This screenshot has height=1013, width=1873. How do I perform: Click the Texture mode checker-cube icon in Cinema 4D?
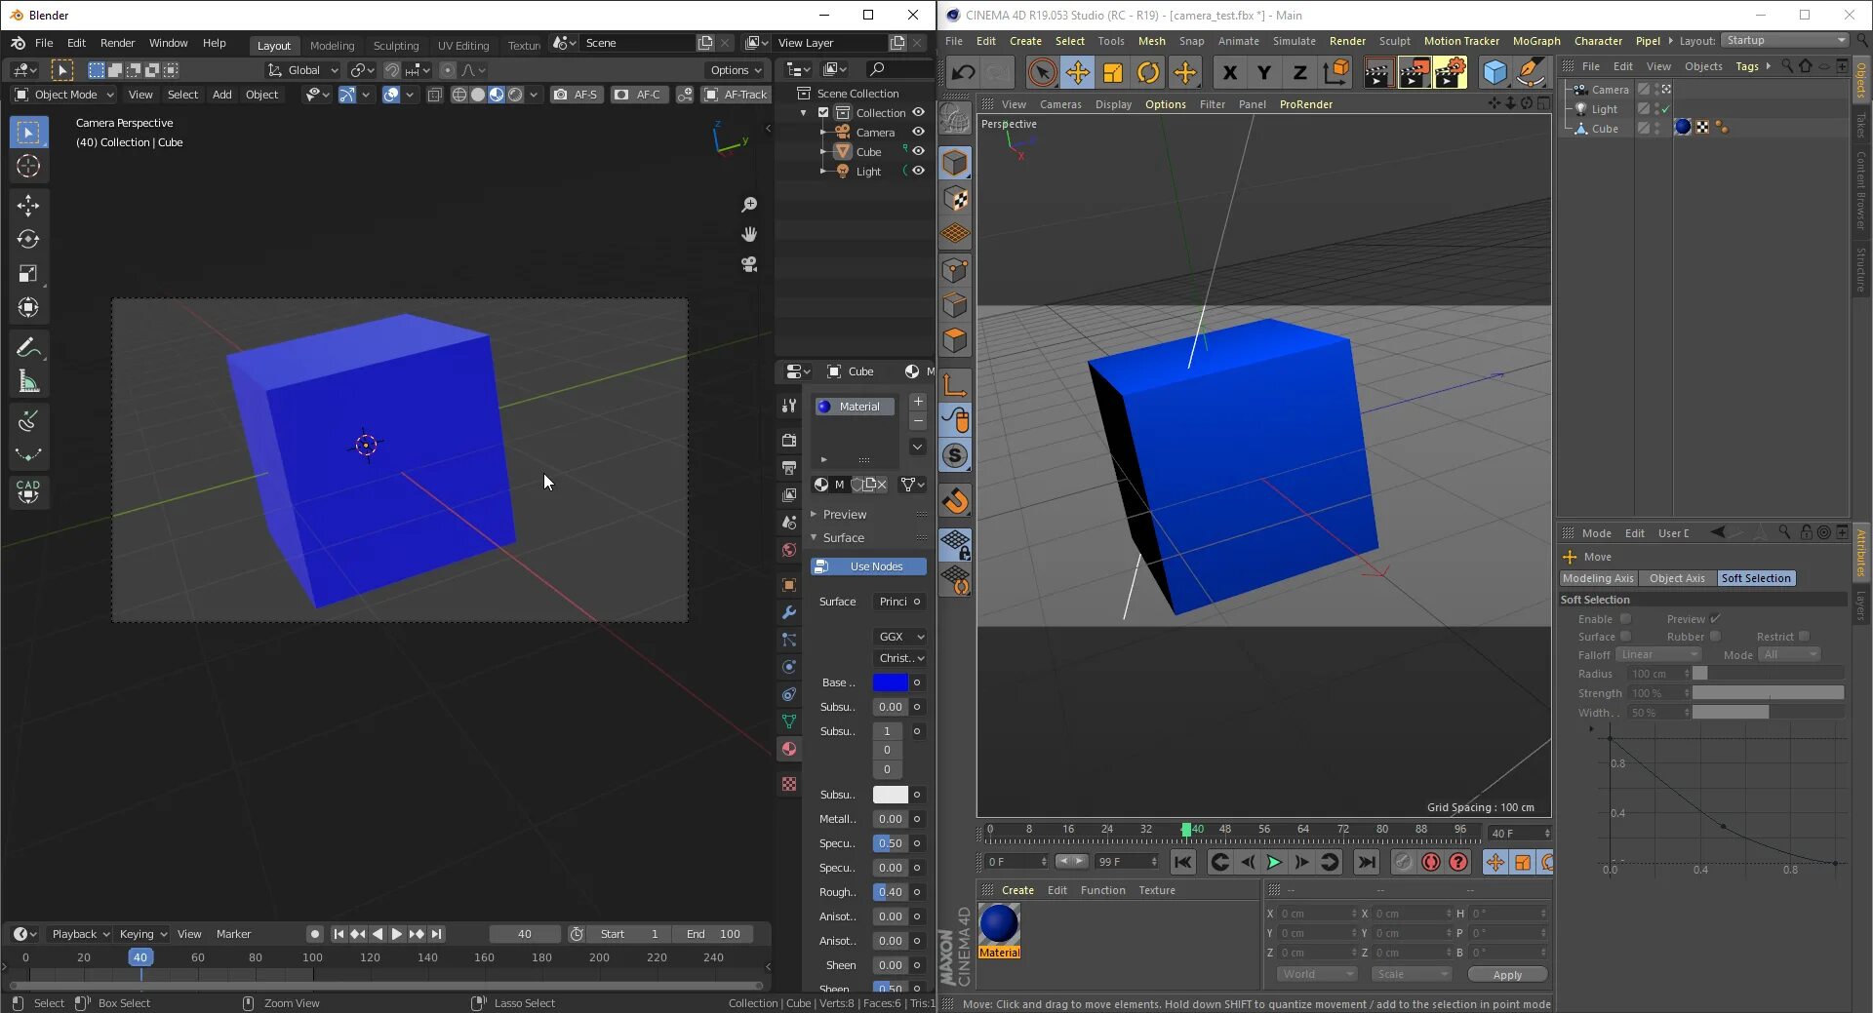[956, 199]
